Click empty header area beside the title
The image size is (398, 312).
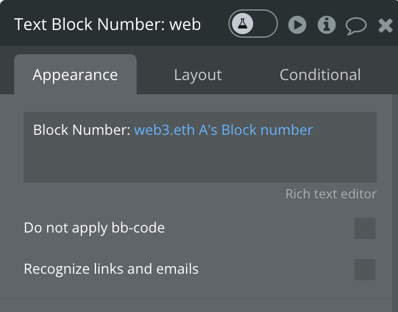(x=214, y=24)
